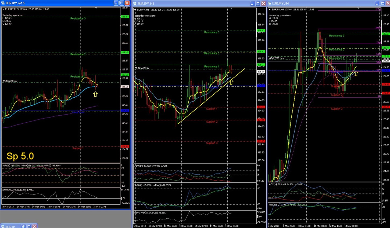Click the #5427223 buy order label on the M15 chart

[10, 81]
